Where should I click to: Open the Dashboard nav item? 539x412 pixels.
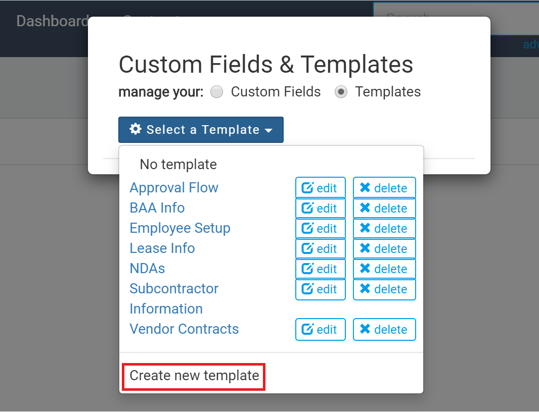tap(52, 21)
